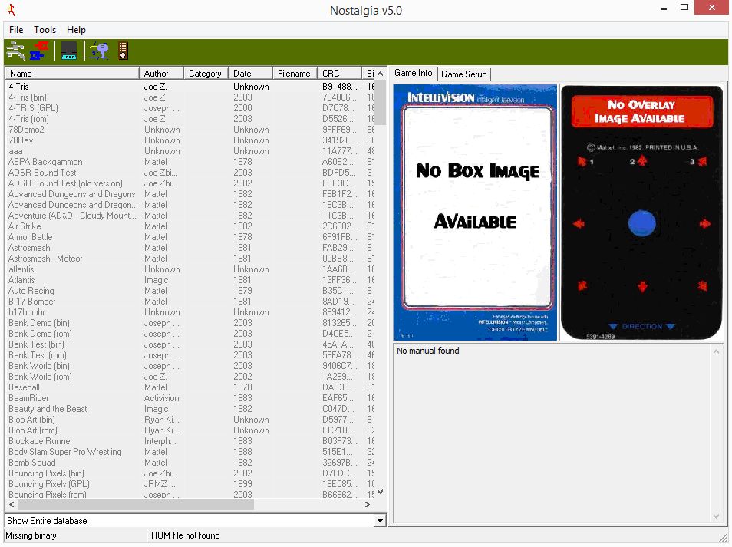Select Bouncing Pixels (GPL) row
This screenshot has height=547, width=732.
coord(190,484)
